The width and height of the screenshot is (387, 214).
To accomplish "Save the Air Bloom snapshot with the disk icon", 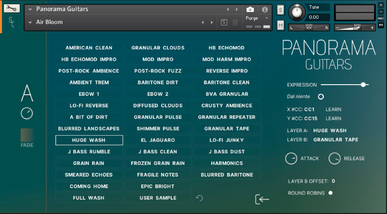I will [224, 22].
